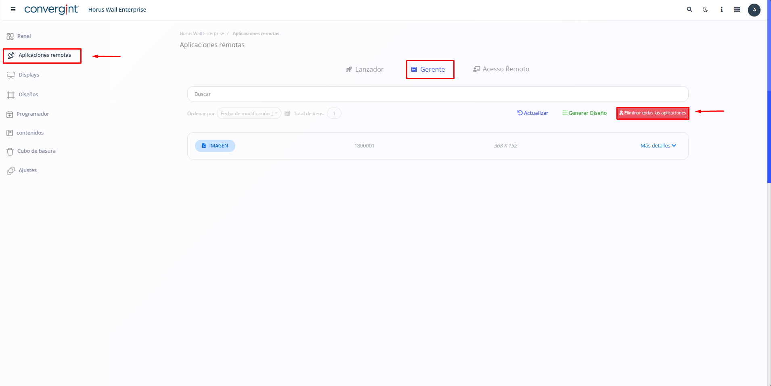Viewport: 771px width, 386px height.
Task: Click the Buscar search field
Action: (438, 94)
